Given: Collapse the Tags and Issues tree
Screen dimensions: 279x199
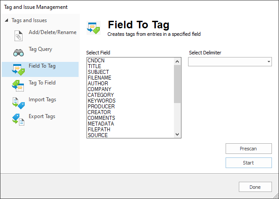Looking at the screenshot, I should coord(7,20).
